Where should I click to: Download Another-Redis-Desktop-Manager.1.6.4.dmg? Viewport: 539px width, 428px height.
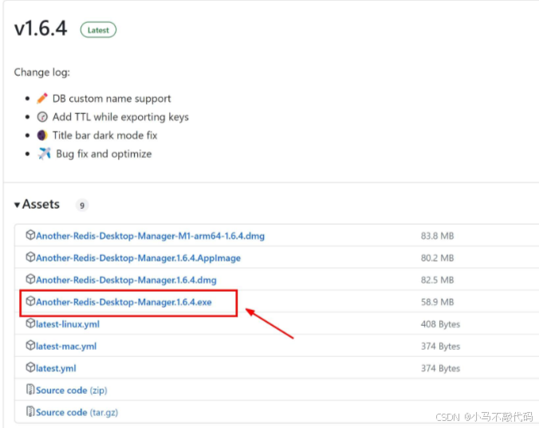point(126,280)
